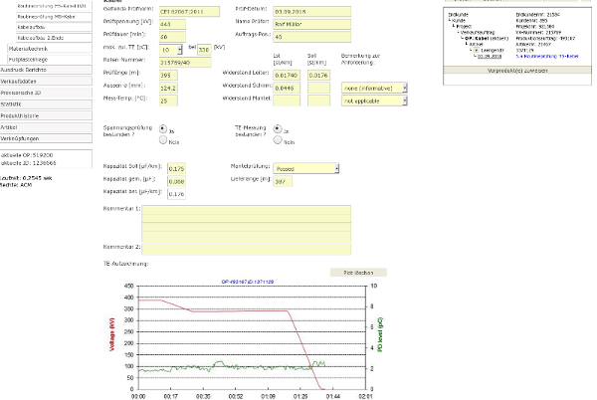Click the Kapazität gem. input field
Screen dimensions: 597x400
click(177, 181)
